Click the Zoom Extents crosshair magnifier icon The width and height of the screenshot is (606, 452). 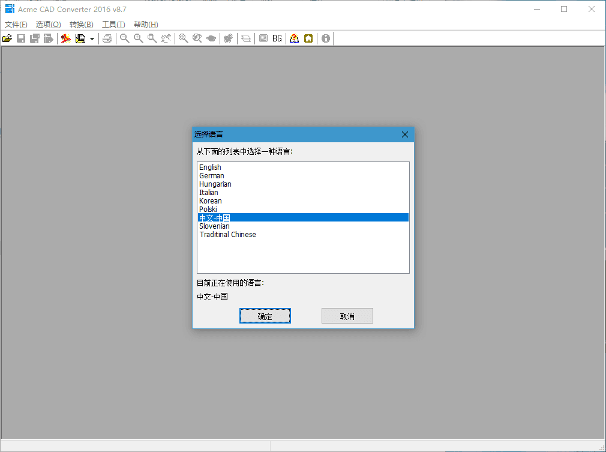[183, 38]
